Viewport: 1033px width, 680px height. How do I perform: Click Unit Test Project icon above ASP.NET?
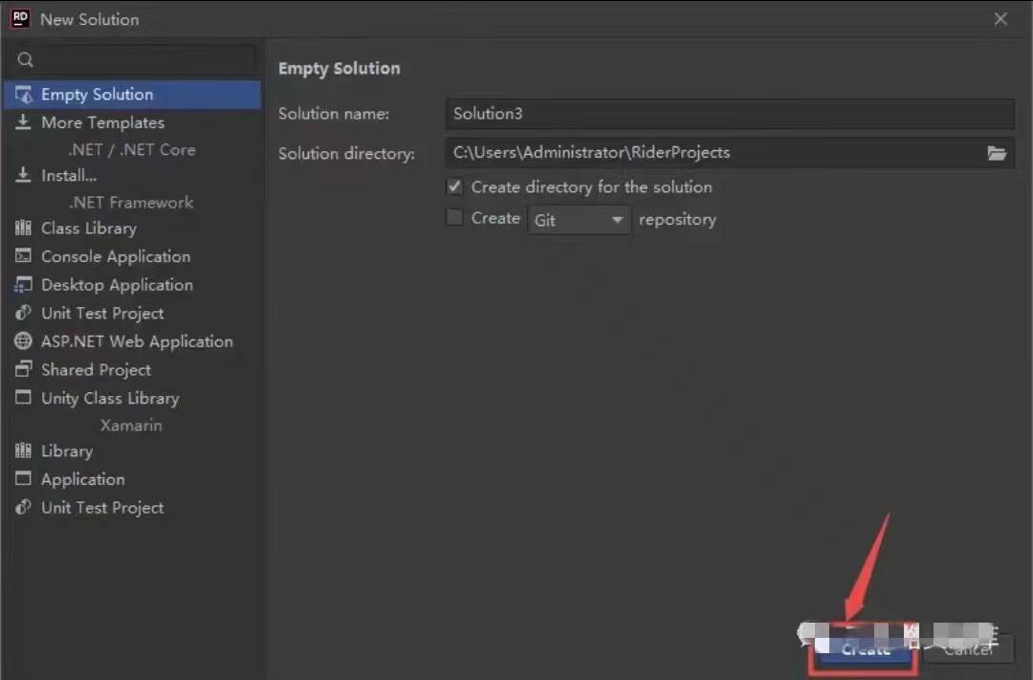click(23, 313)
